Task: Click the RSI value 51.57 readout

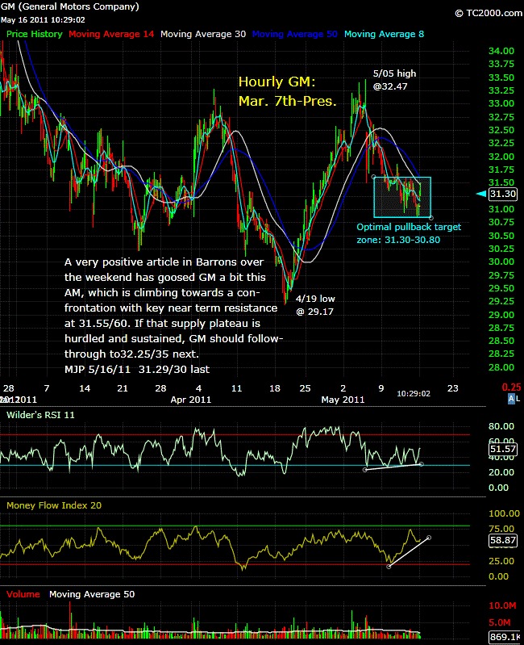Action: click(x=503, y=446)
